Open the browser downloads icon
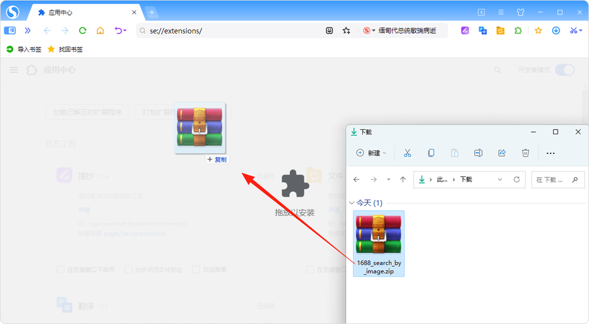This screenshot has width=589, height=324. click(x=556, y=31)
